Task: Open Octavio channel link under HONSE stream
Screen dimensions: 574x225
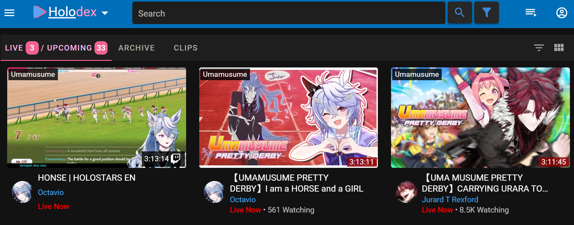Action: (x=51, y=192)
